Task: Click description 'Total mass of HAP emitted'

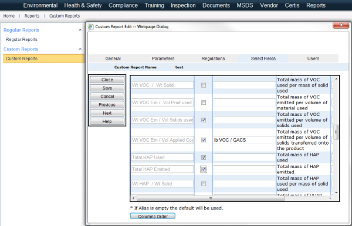Action: [x=297, y=169]
